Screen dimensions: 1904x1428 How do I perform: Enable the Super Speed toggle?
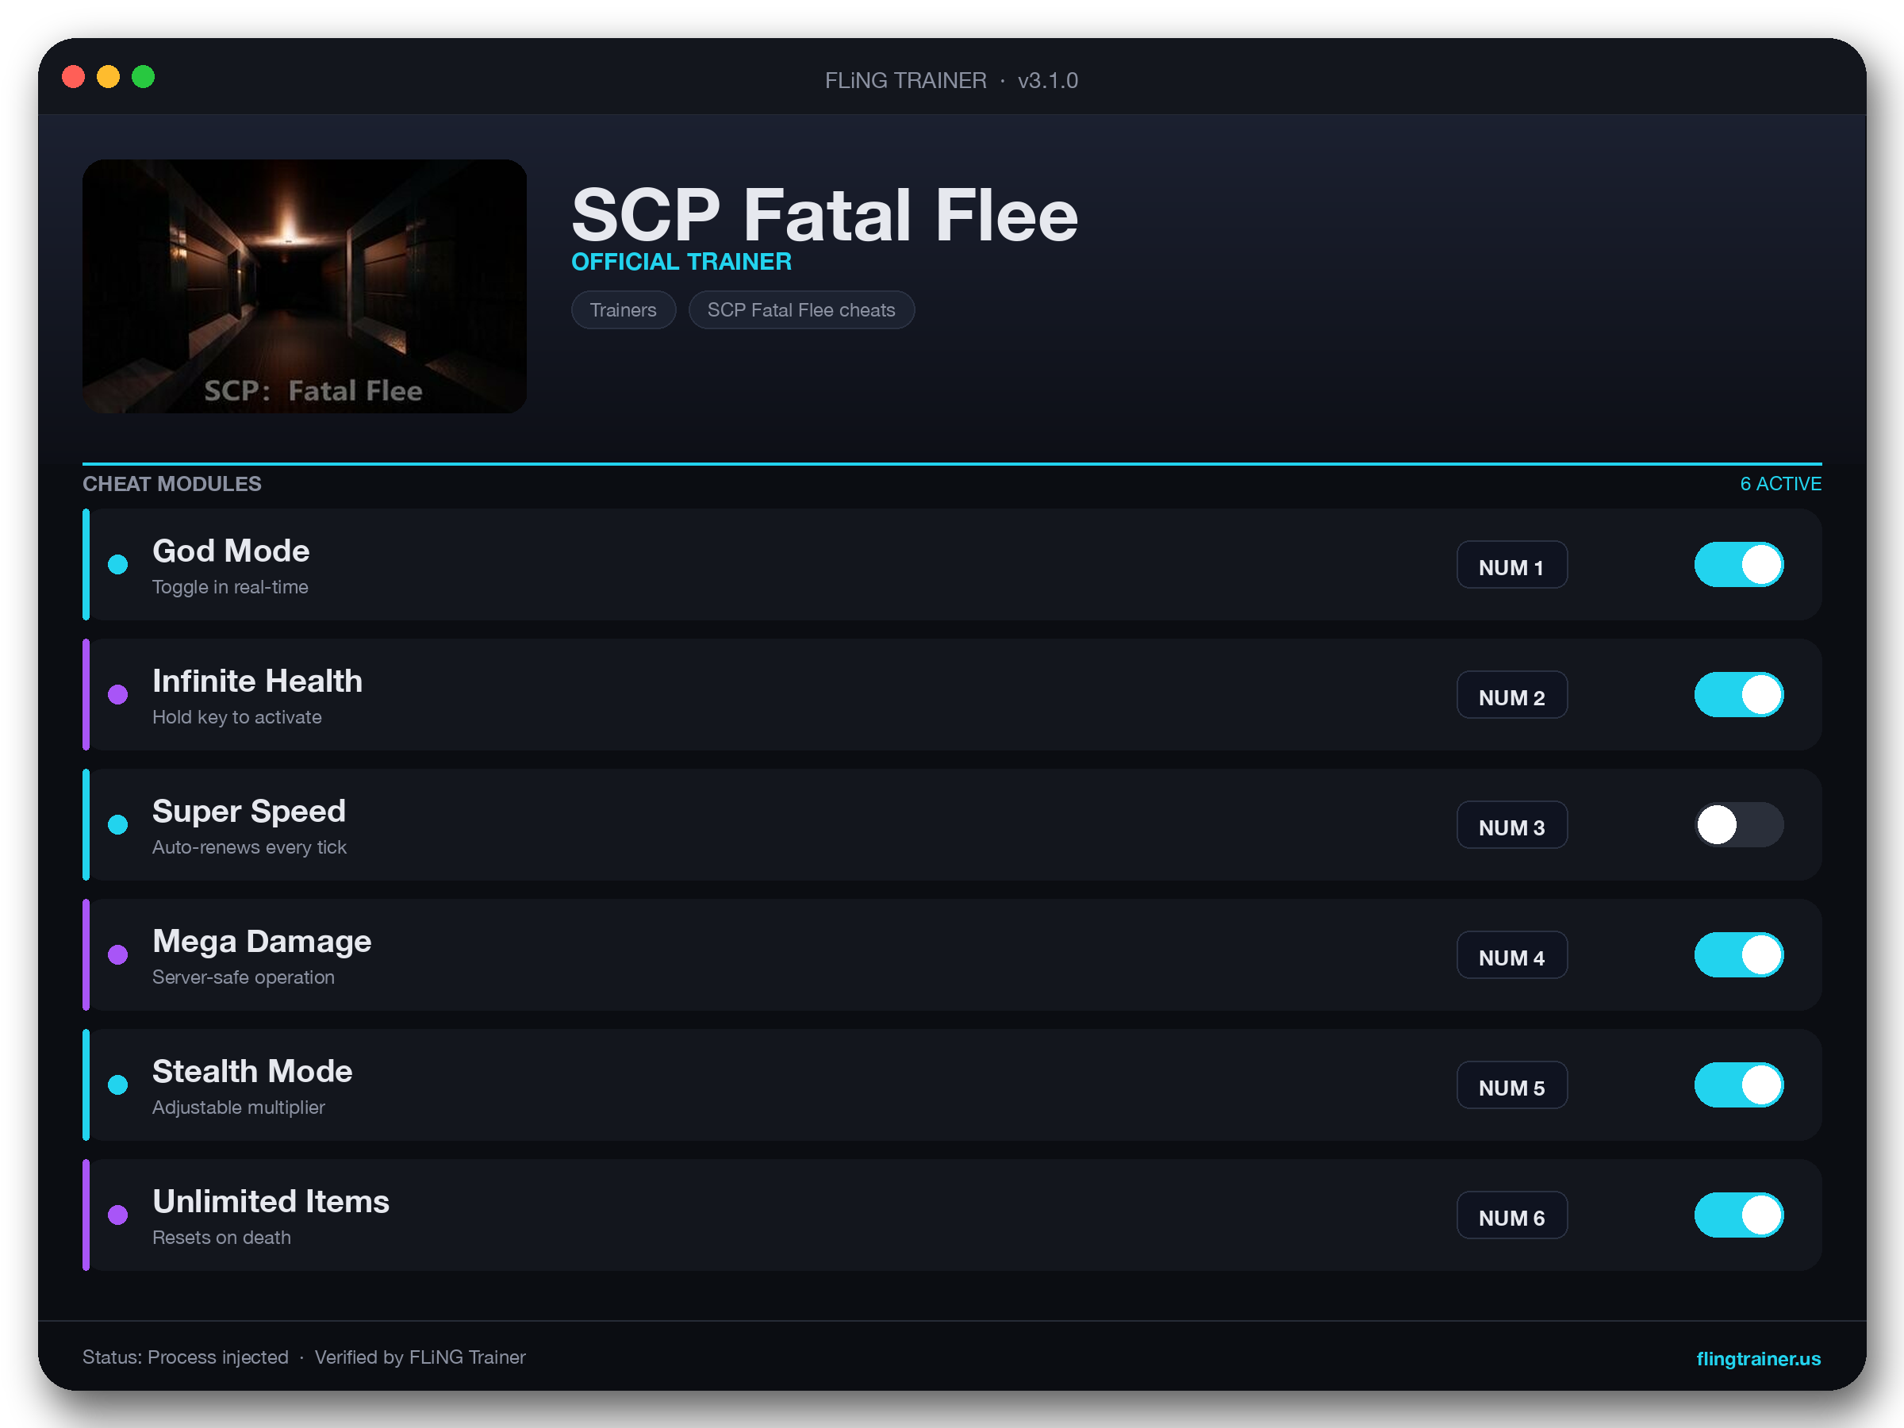[x=1738, y=824]
